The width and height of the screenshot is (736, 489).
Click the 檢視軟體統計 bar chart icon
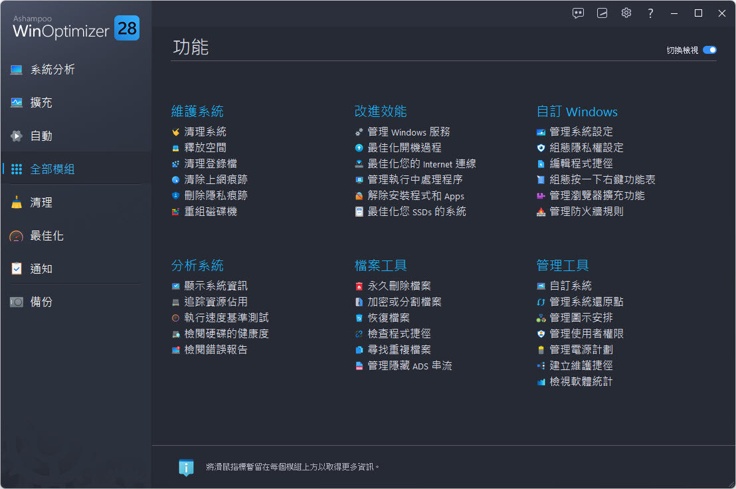point(541,382)
